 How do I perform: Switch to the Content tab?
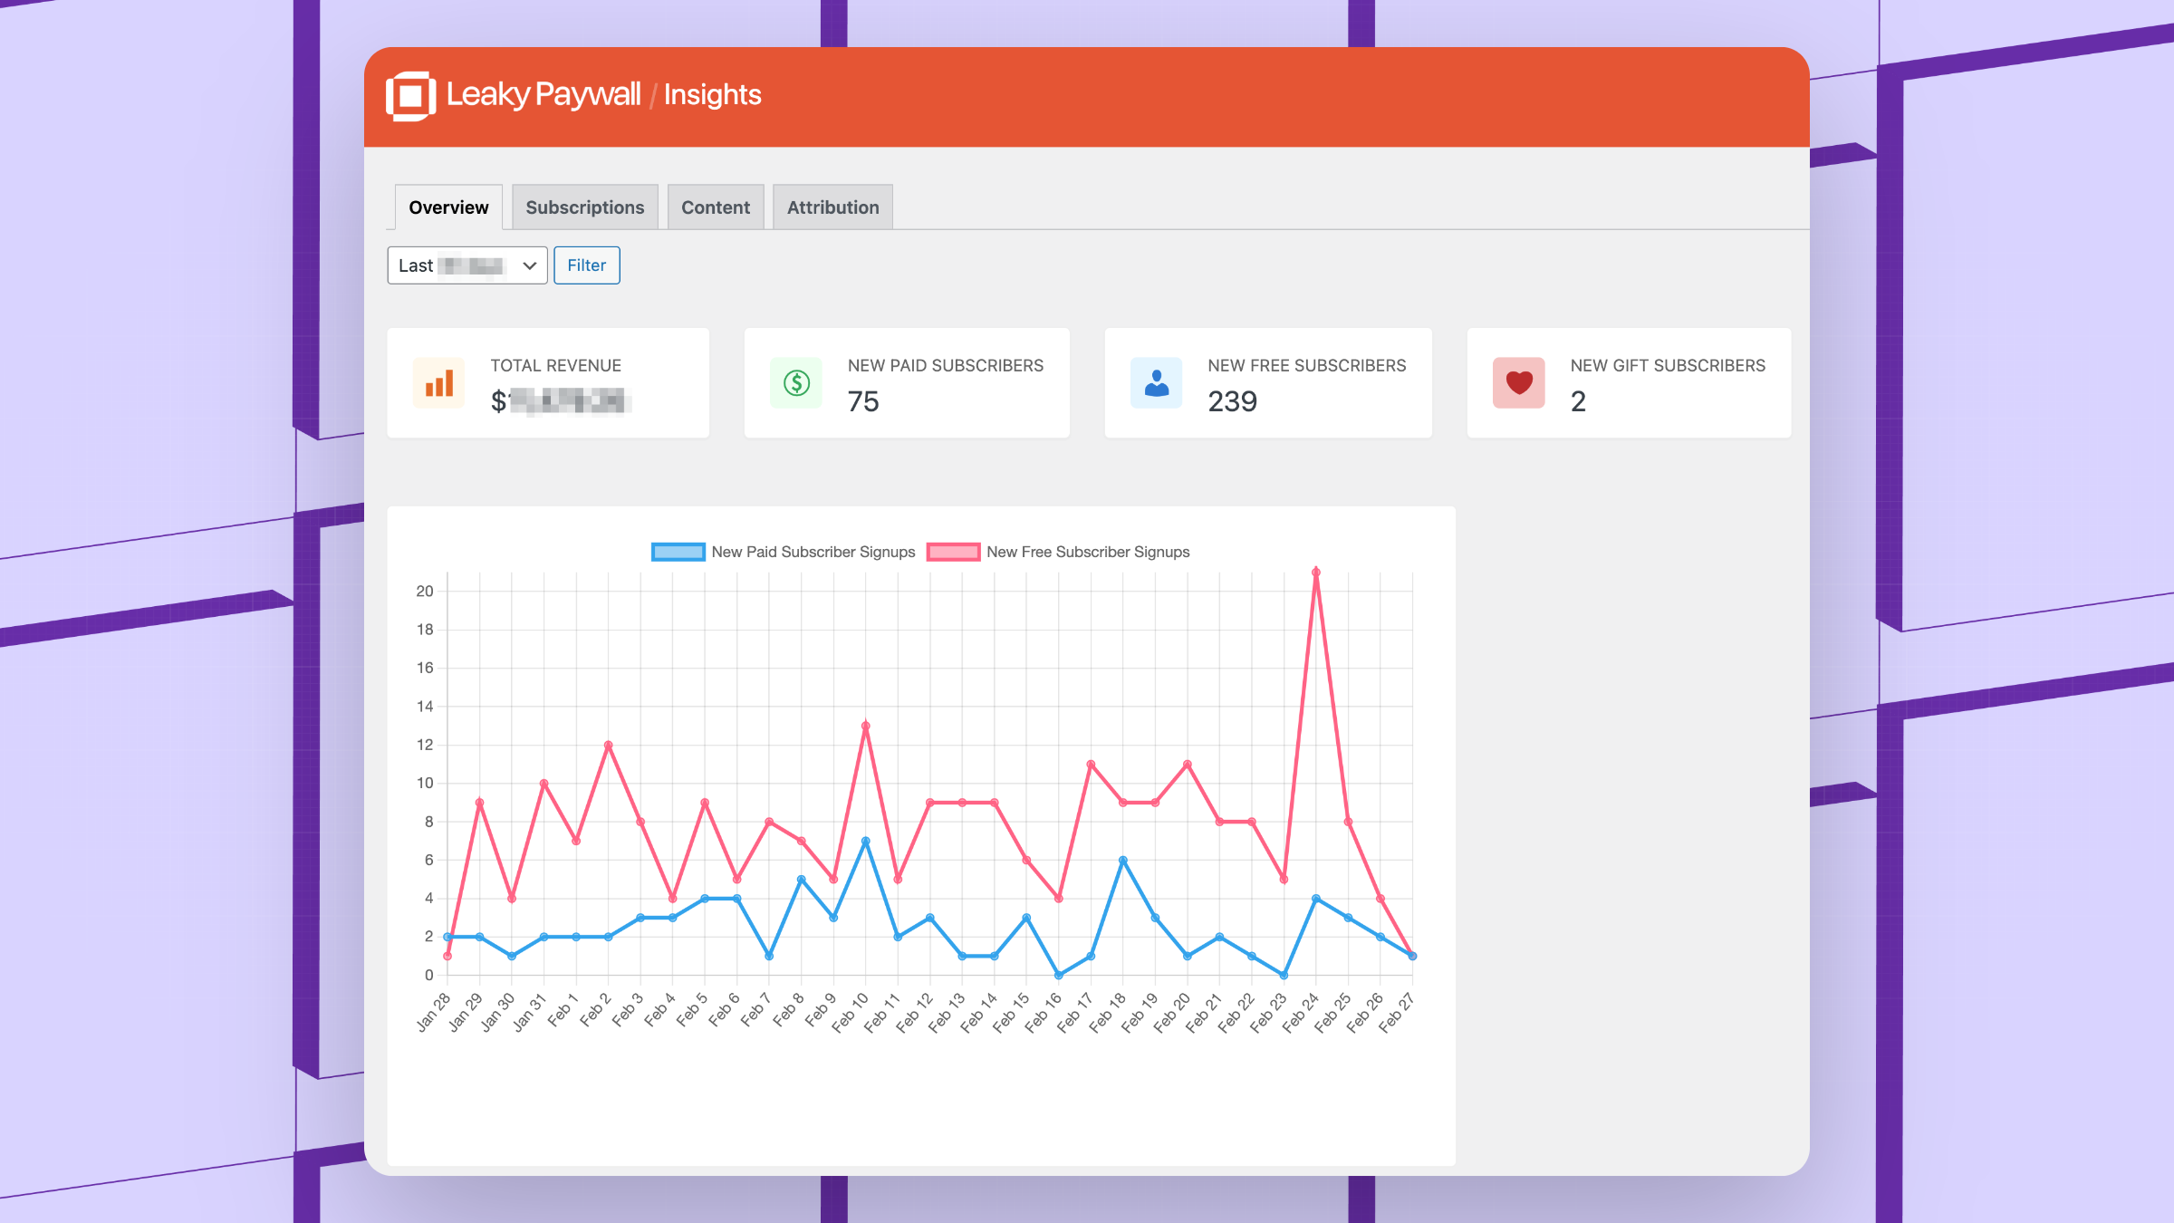coord(716,207)
